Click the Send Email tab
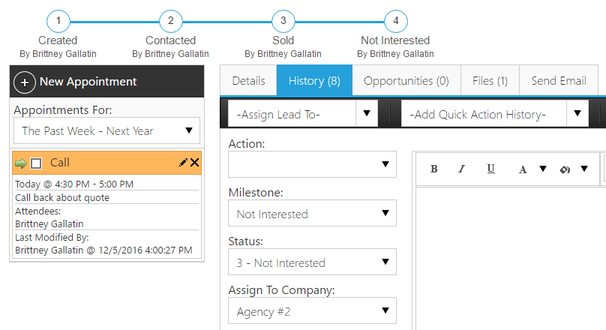The image size is (606, 330). pos(559,80)
